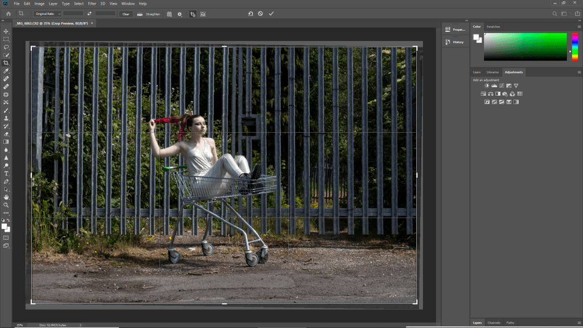Toggle Content-Aware crop fill option
This screenshot has height=328, width=583.
203,14
